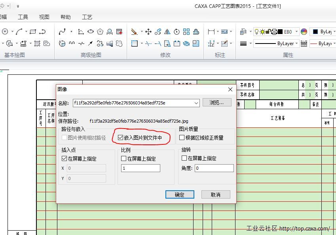Open the color palette icon in properties
The width and height of the screenshot is (336, 235).
click(x=304, y=32)
